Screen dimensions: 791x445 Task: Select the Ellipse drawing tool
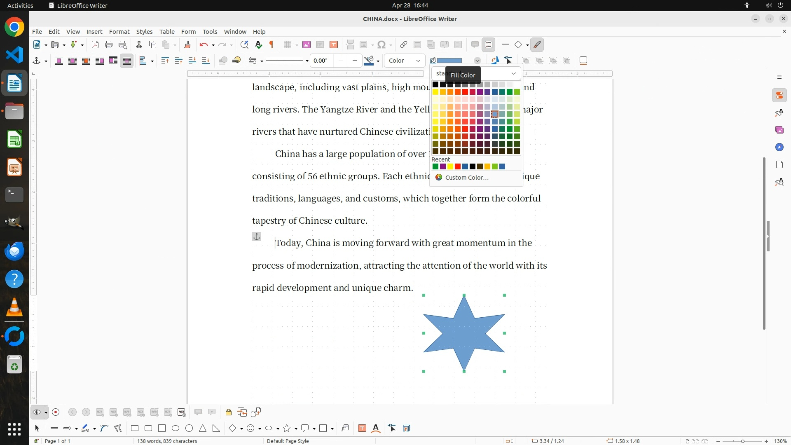pyautogui.click(x=176, y=428)
